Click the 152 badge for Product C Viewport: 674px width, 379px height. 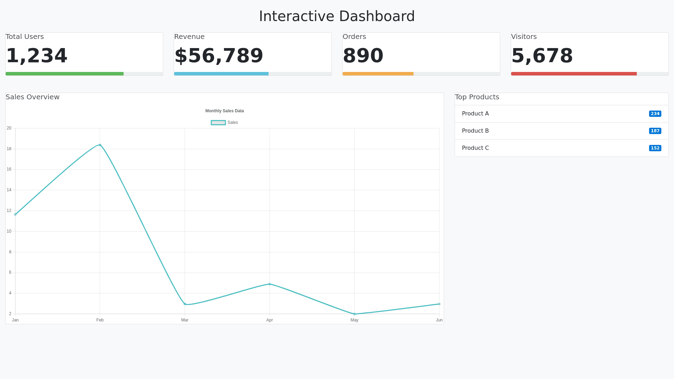click(655, 148)
